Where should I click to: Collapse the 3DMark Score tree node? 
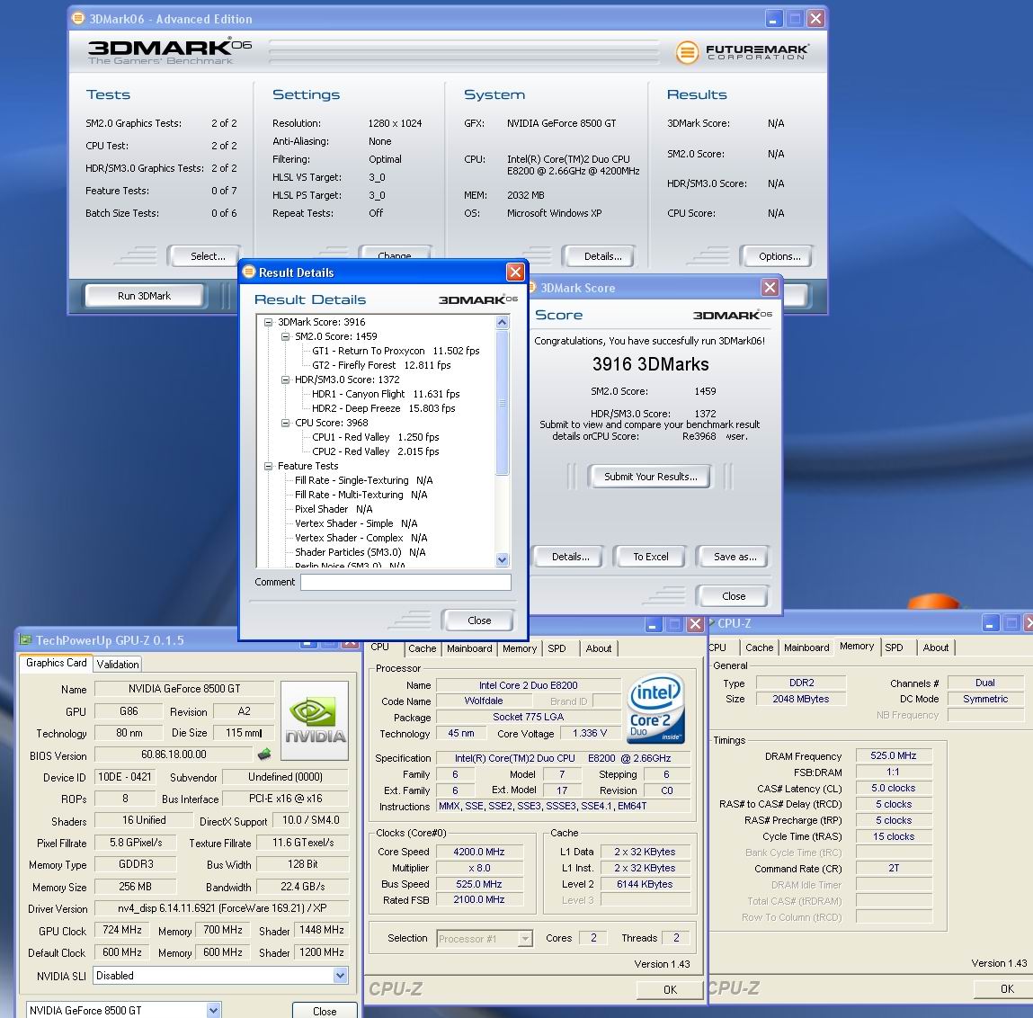coord(268,322)
